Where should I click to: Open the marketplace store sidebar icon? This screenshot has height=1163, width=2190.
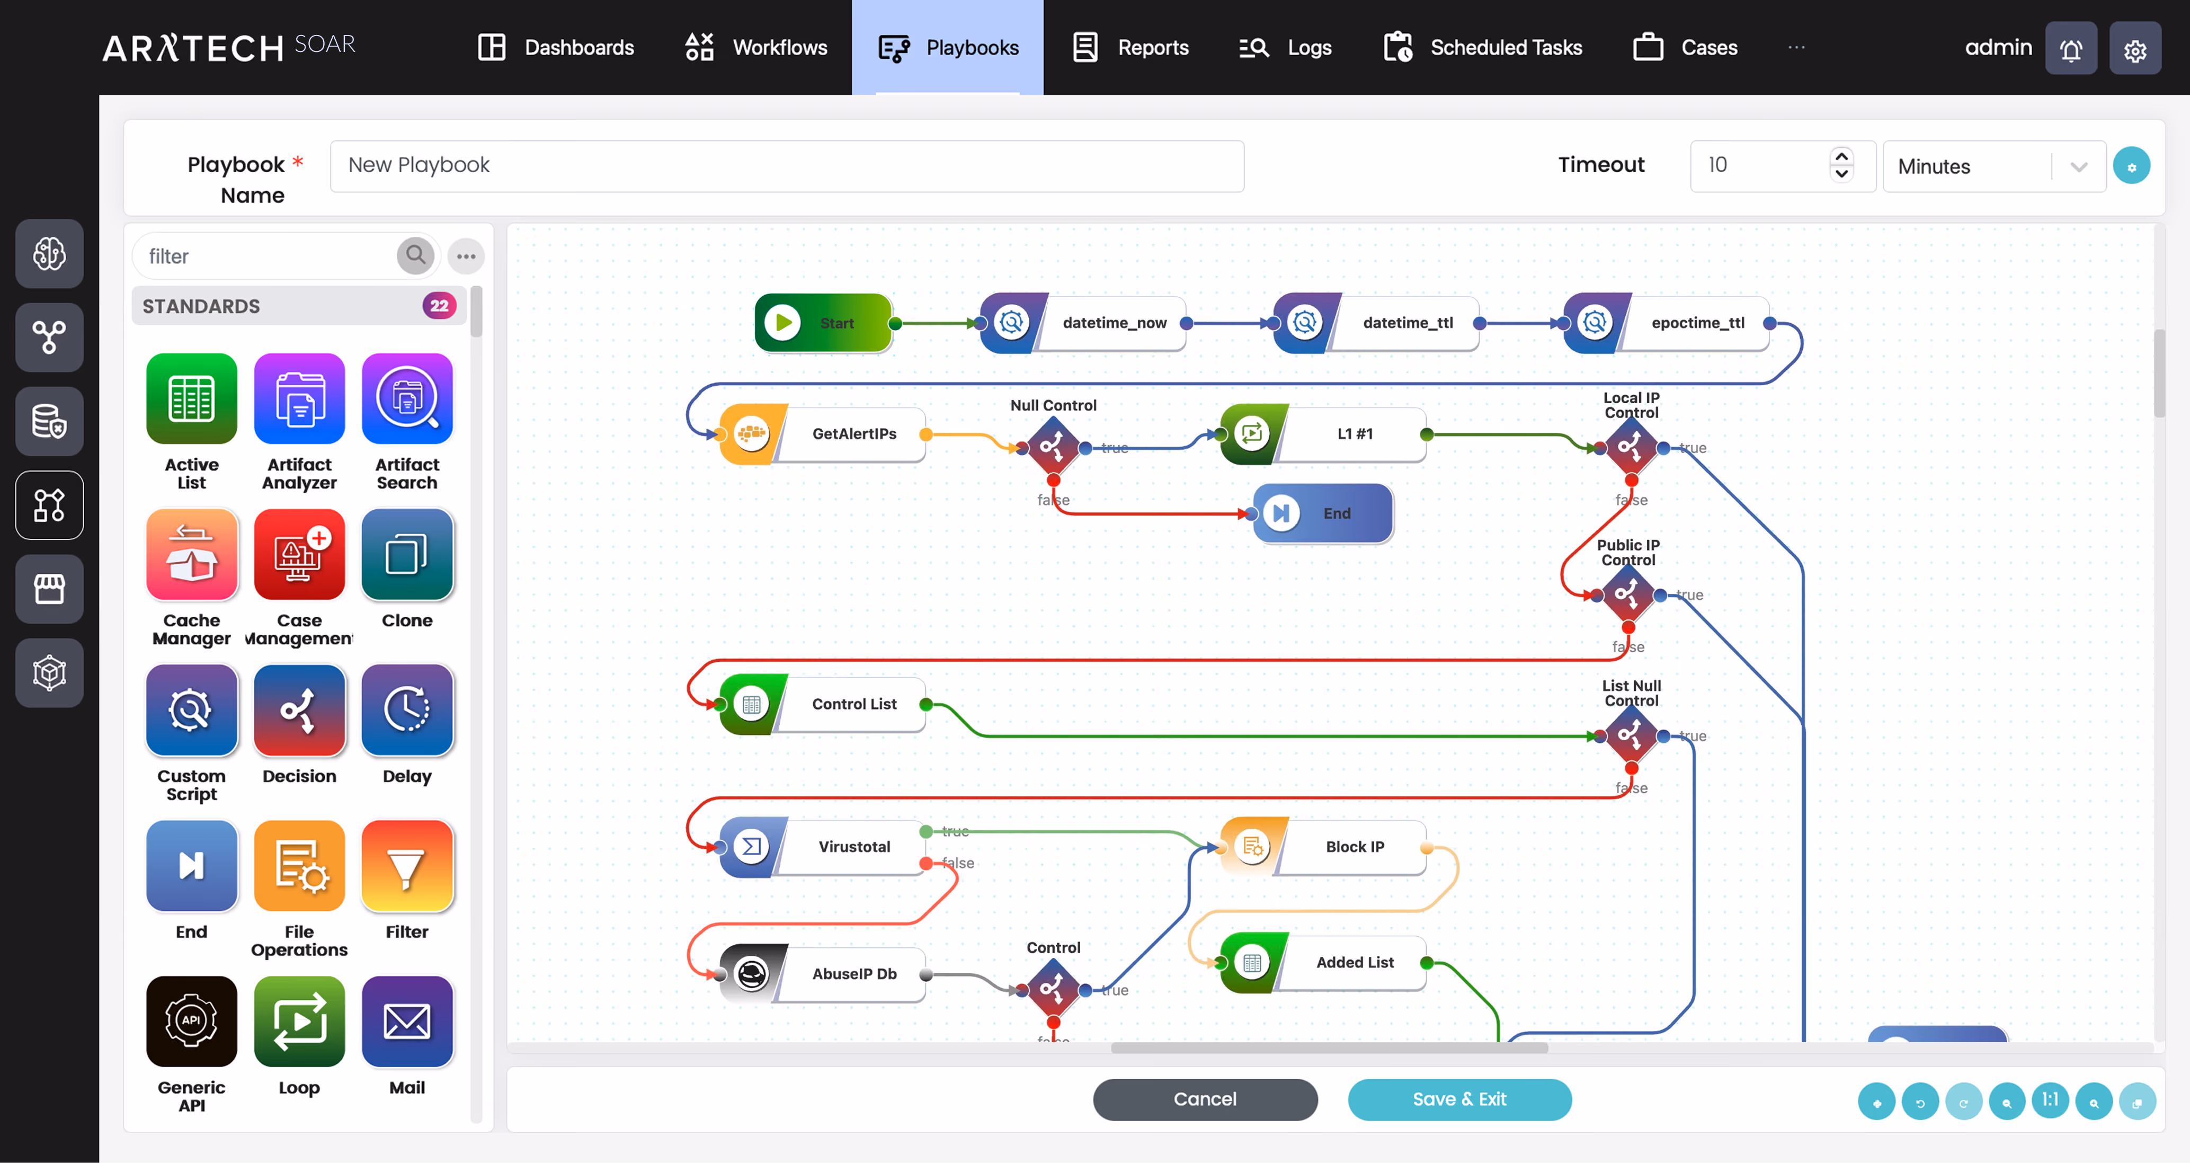[x=49, y=589]
